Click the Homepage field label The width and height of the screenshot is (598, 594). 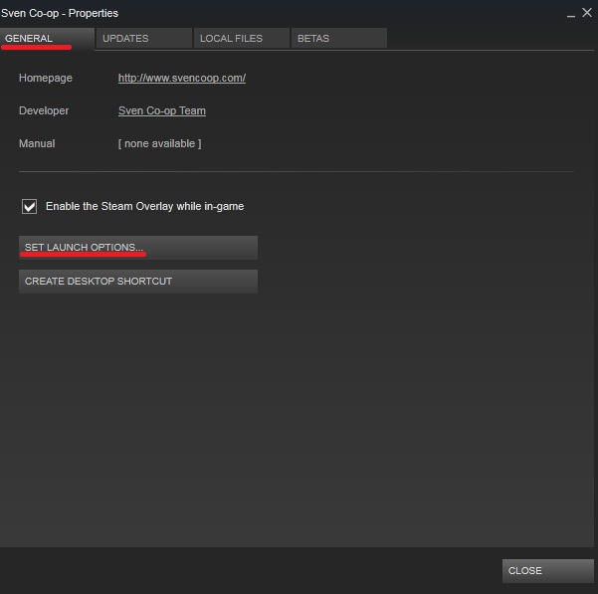click(x=46, y=79)
